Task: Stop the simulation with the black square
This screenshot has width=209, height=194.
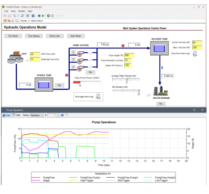Action: coord(39,16)
